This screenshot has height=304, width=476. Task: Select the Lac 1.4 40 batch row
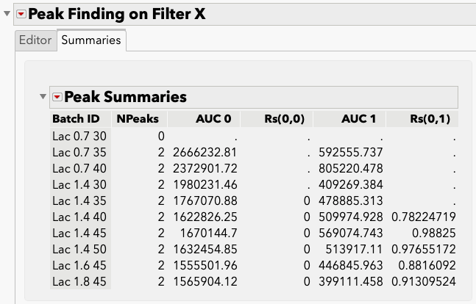click(79, 217)
